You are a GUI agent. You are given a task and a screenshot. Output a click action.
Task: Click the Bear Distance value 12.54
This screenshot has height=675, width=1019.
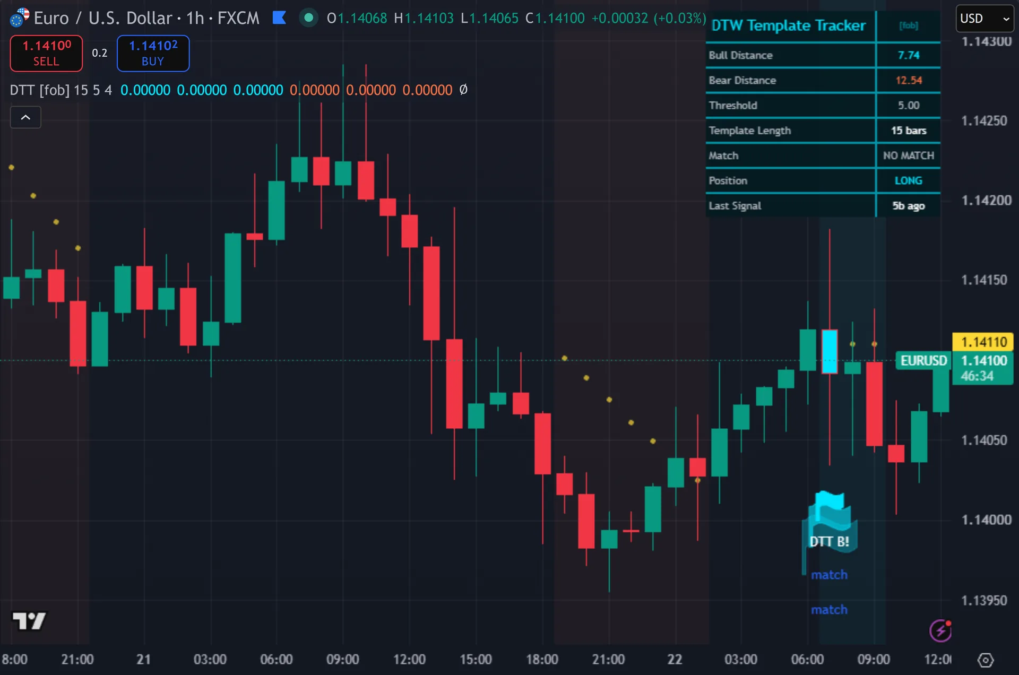tap(909, 80)
